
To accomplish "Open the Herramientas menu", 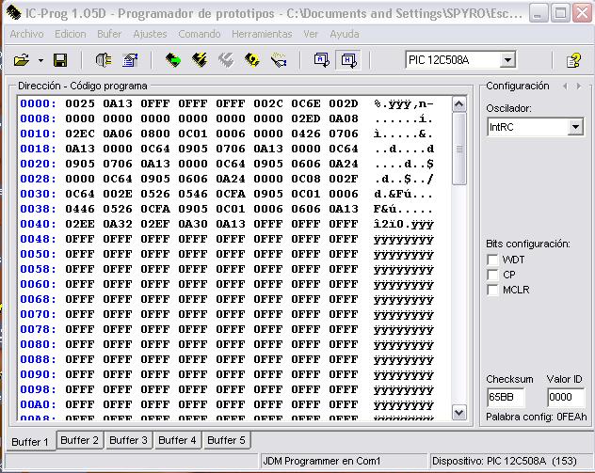I will [262, 34].
